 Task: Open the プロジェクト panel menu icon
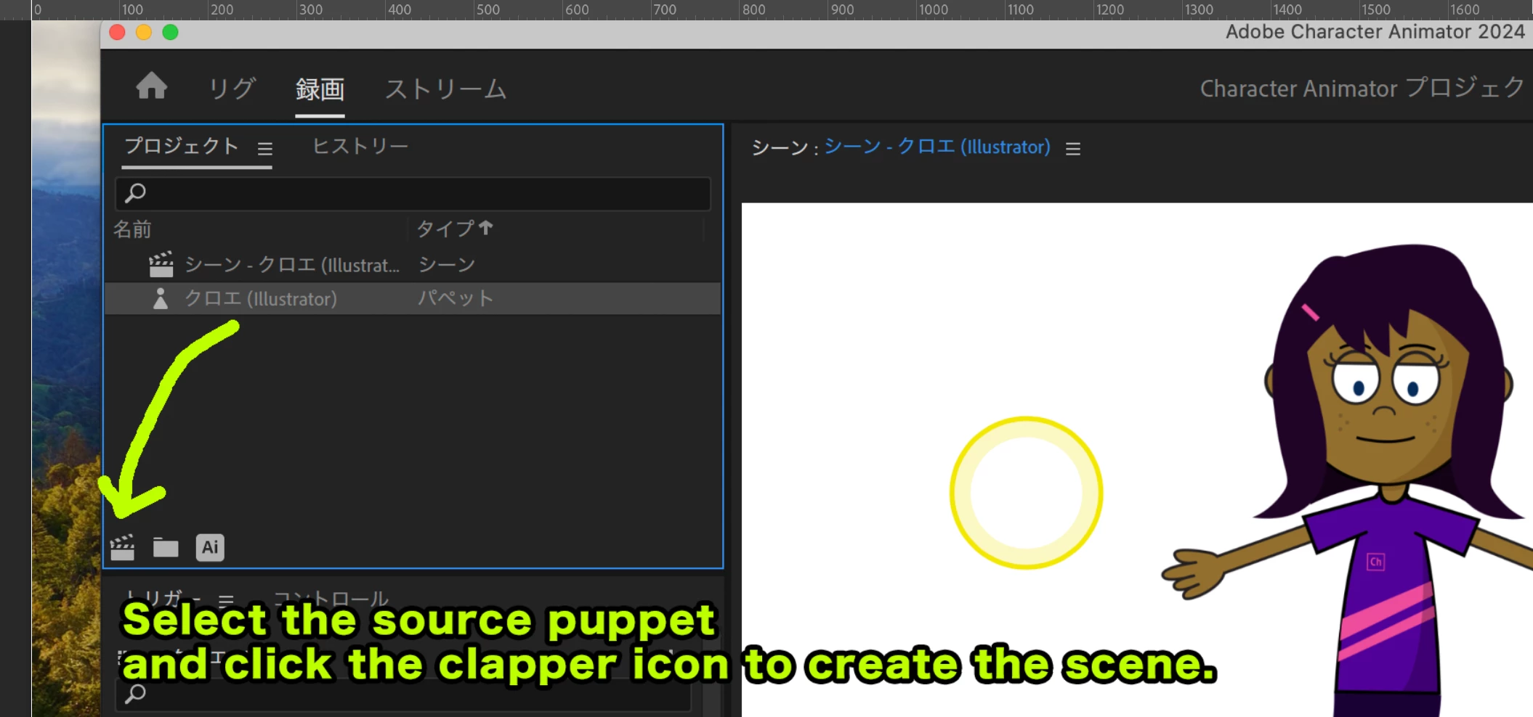[265, 149]
